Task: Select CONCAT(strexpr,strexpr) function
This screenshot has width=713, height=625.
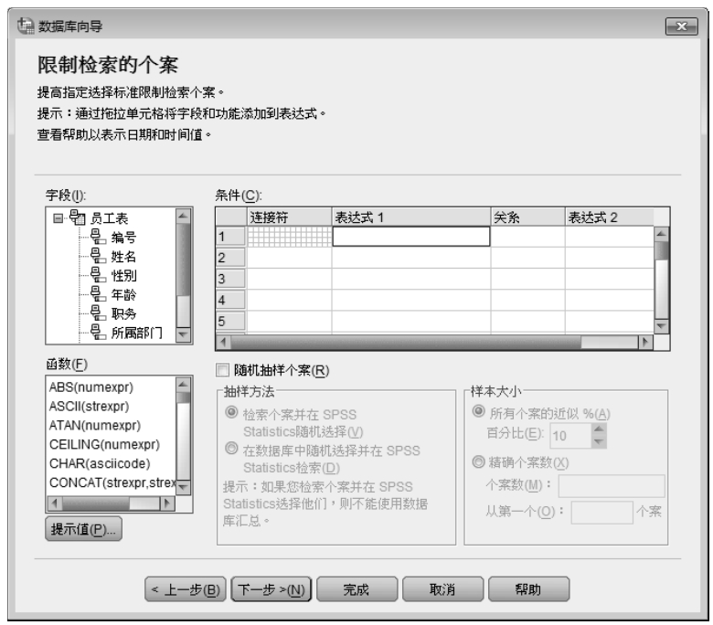Action: (112, 482)
